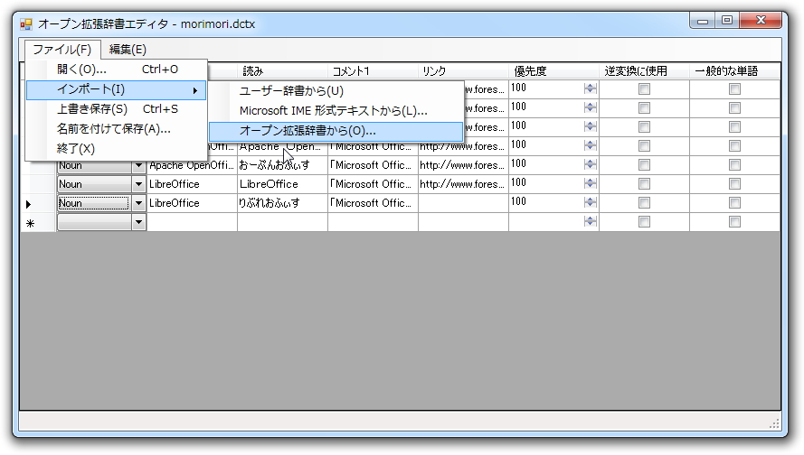Screen dimensions: 804x455
Task: Select comment cell in りぶれおふぃす row
Action: [x=373, y=203]
